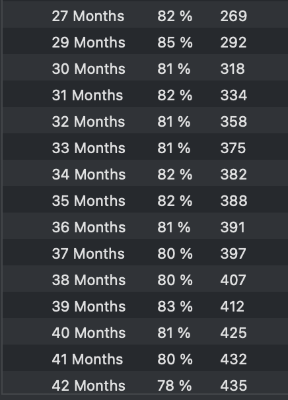Image resolution: width=288 pixels, height=400 pixels.
Task: Click the 32 Months label
Action: [89, 121]
